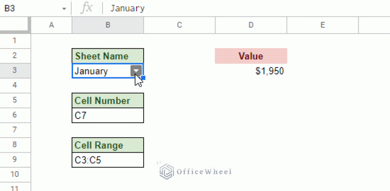This screenshot has width=390, height=191.
Task: Select column B header
Action: click(108, 25)
